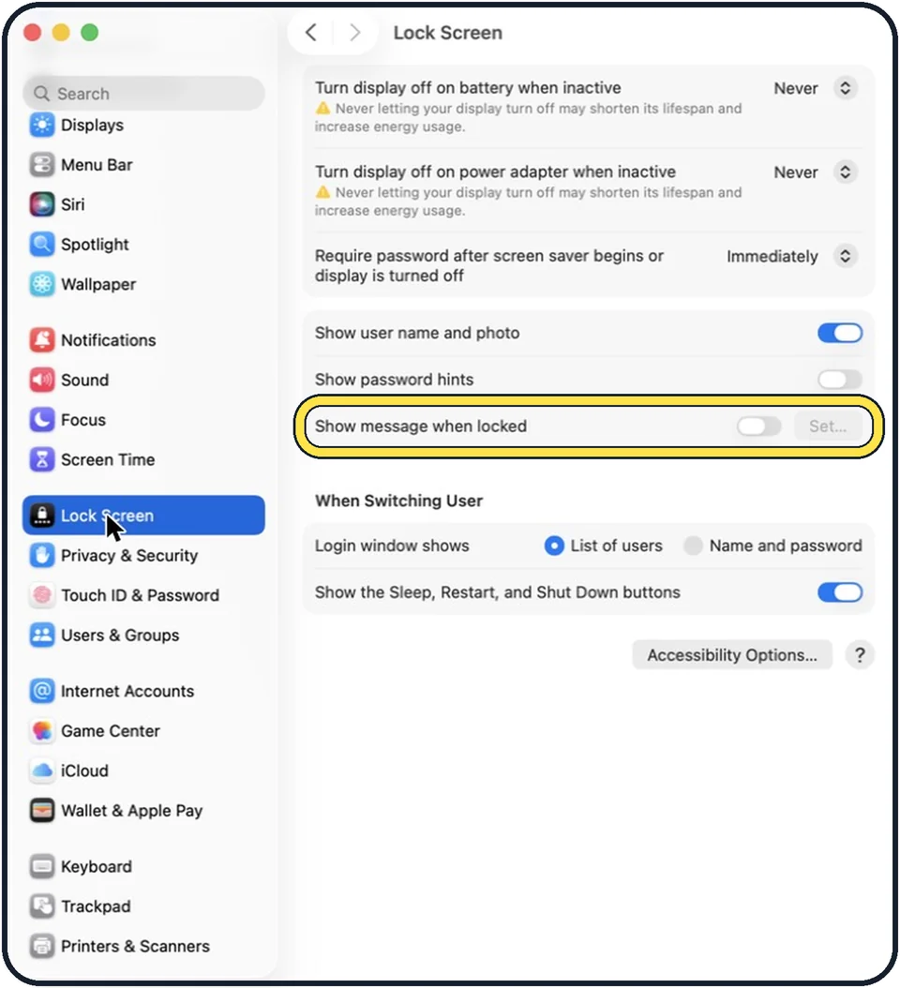Click the Privacy & Security hand icon
The image size is (900, 988).
coord(42,555)
